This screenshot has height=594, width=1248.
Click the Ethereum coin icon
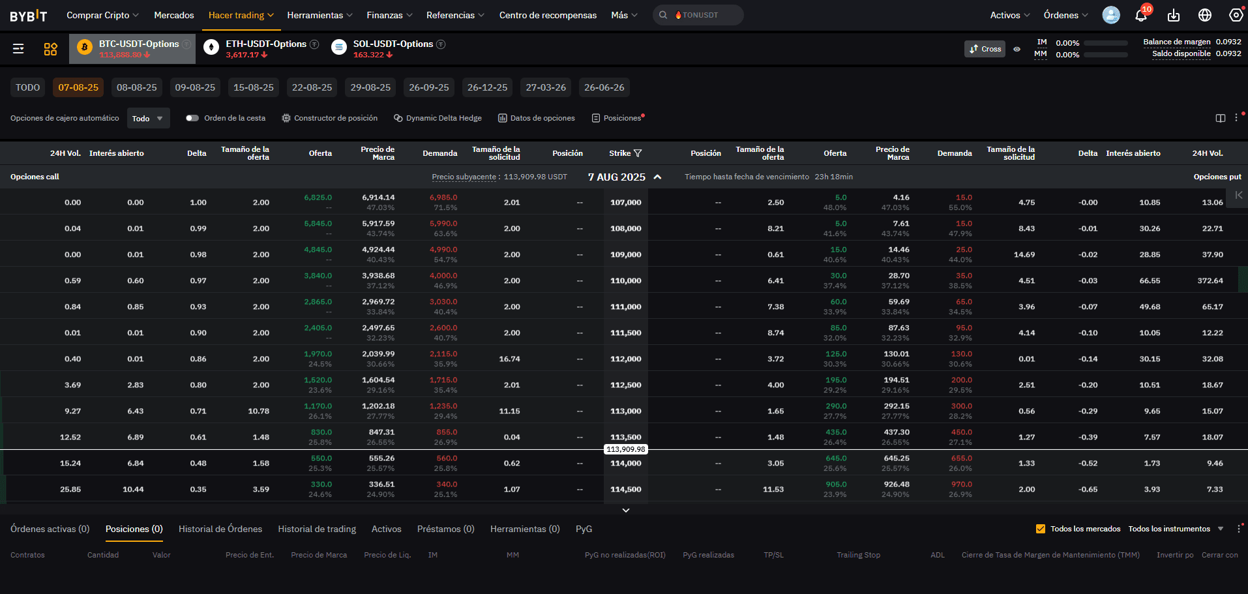(x=211, y=47)
